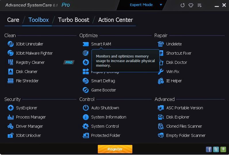Open the Twitter icon

(216, 149)
